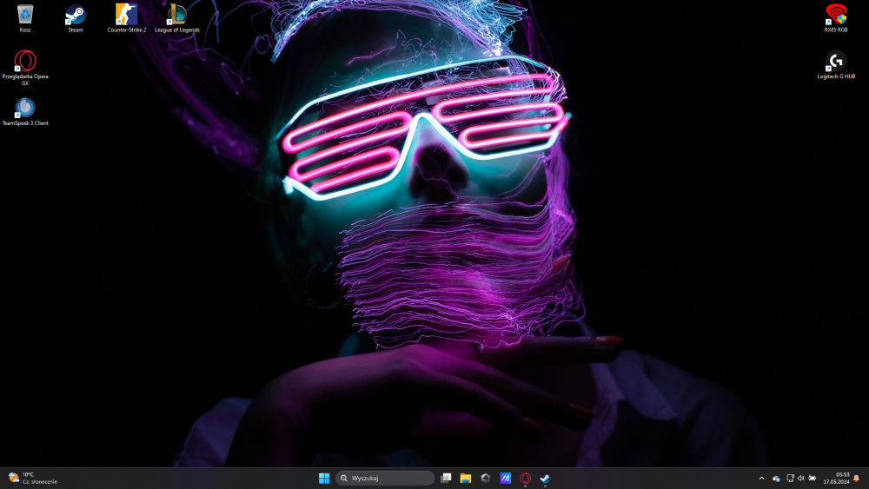Open Task View on the taskbar
The width and height of the screenshot is (869, 489).
click(x=446, y=478)
